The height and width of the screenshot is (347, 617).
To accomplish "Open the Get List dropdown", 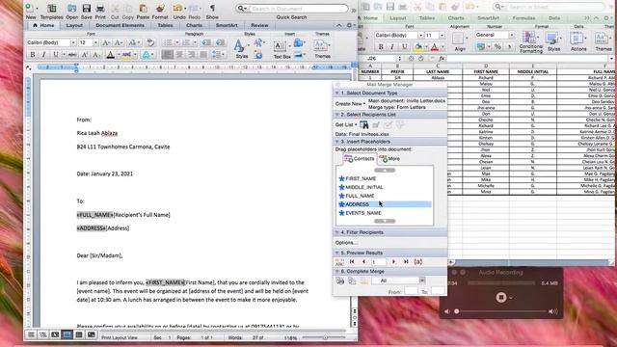I will click(x=346, y=124).
